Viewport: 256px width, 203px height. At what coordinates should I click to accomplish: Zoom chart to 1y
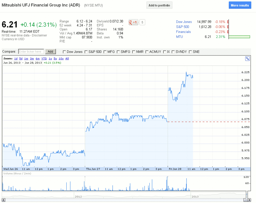pos(50,59)
